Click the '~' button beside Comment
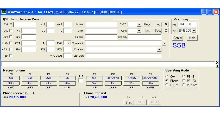Viewport: 220px width, 115px height. 164,43
